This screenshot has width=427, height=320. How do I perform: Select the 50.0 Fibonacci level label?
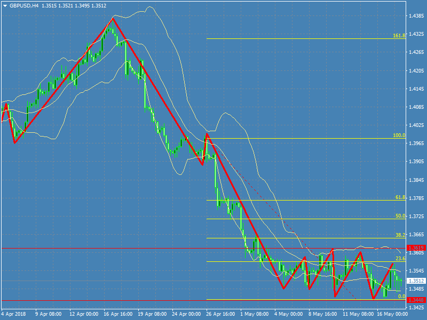pos(400,216)
